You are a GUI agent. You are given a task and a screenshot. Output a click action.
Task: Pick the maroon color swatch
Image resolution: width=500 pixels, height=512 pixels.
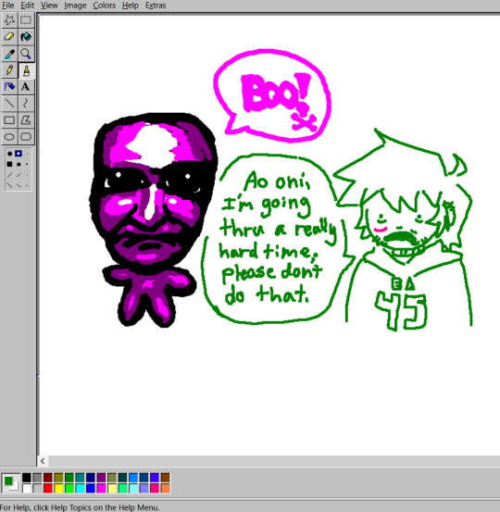click(48, 478)
